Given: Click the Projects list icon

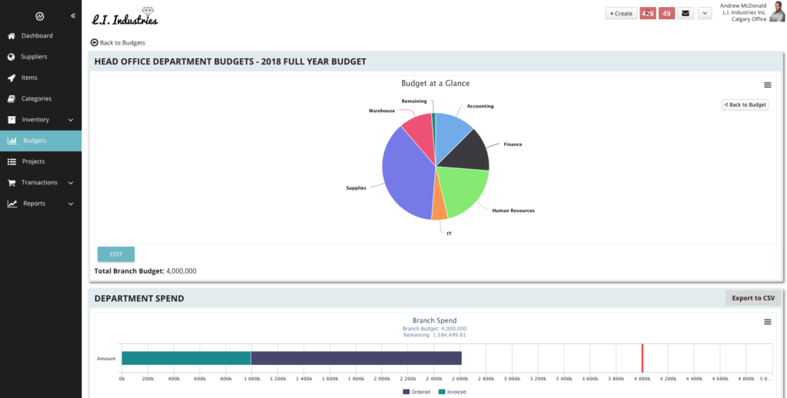Looking at the screenshot, I should [12, 161].
